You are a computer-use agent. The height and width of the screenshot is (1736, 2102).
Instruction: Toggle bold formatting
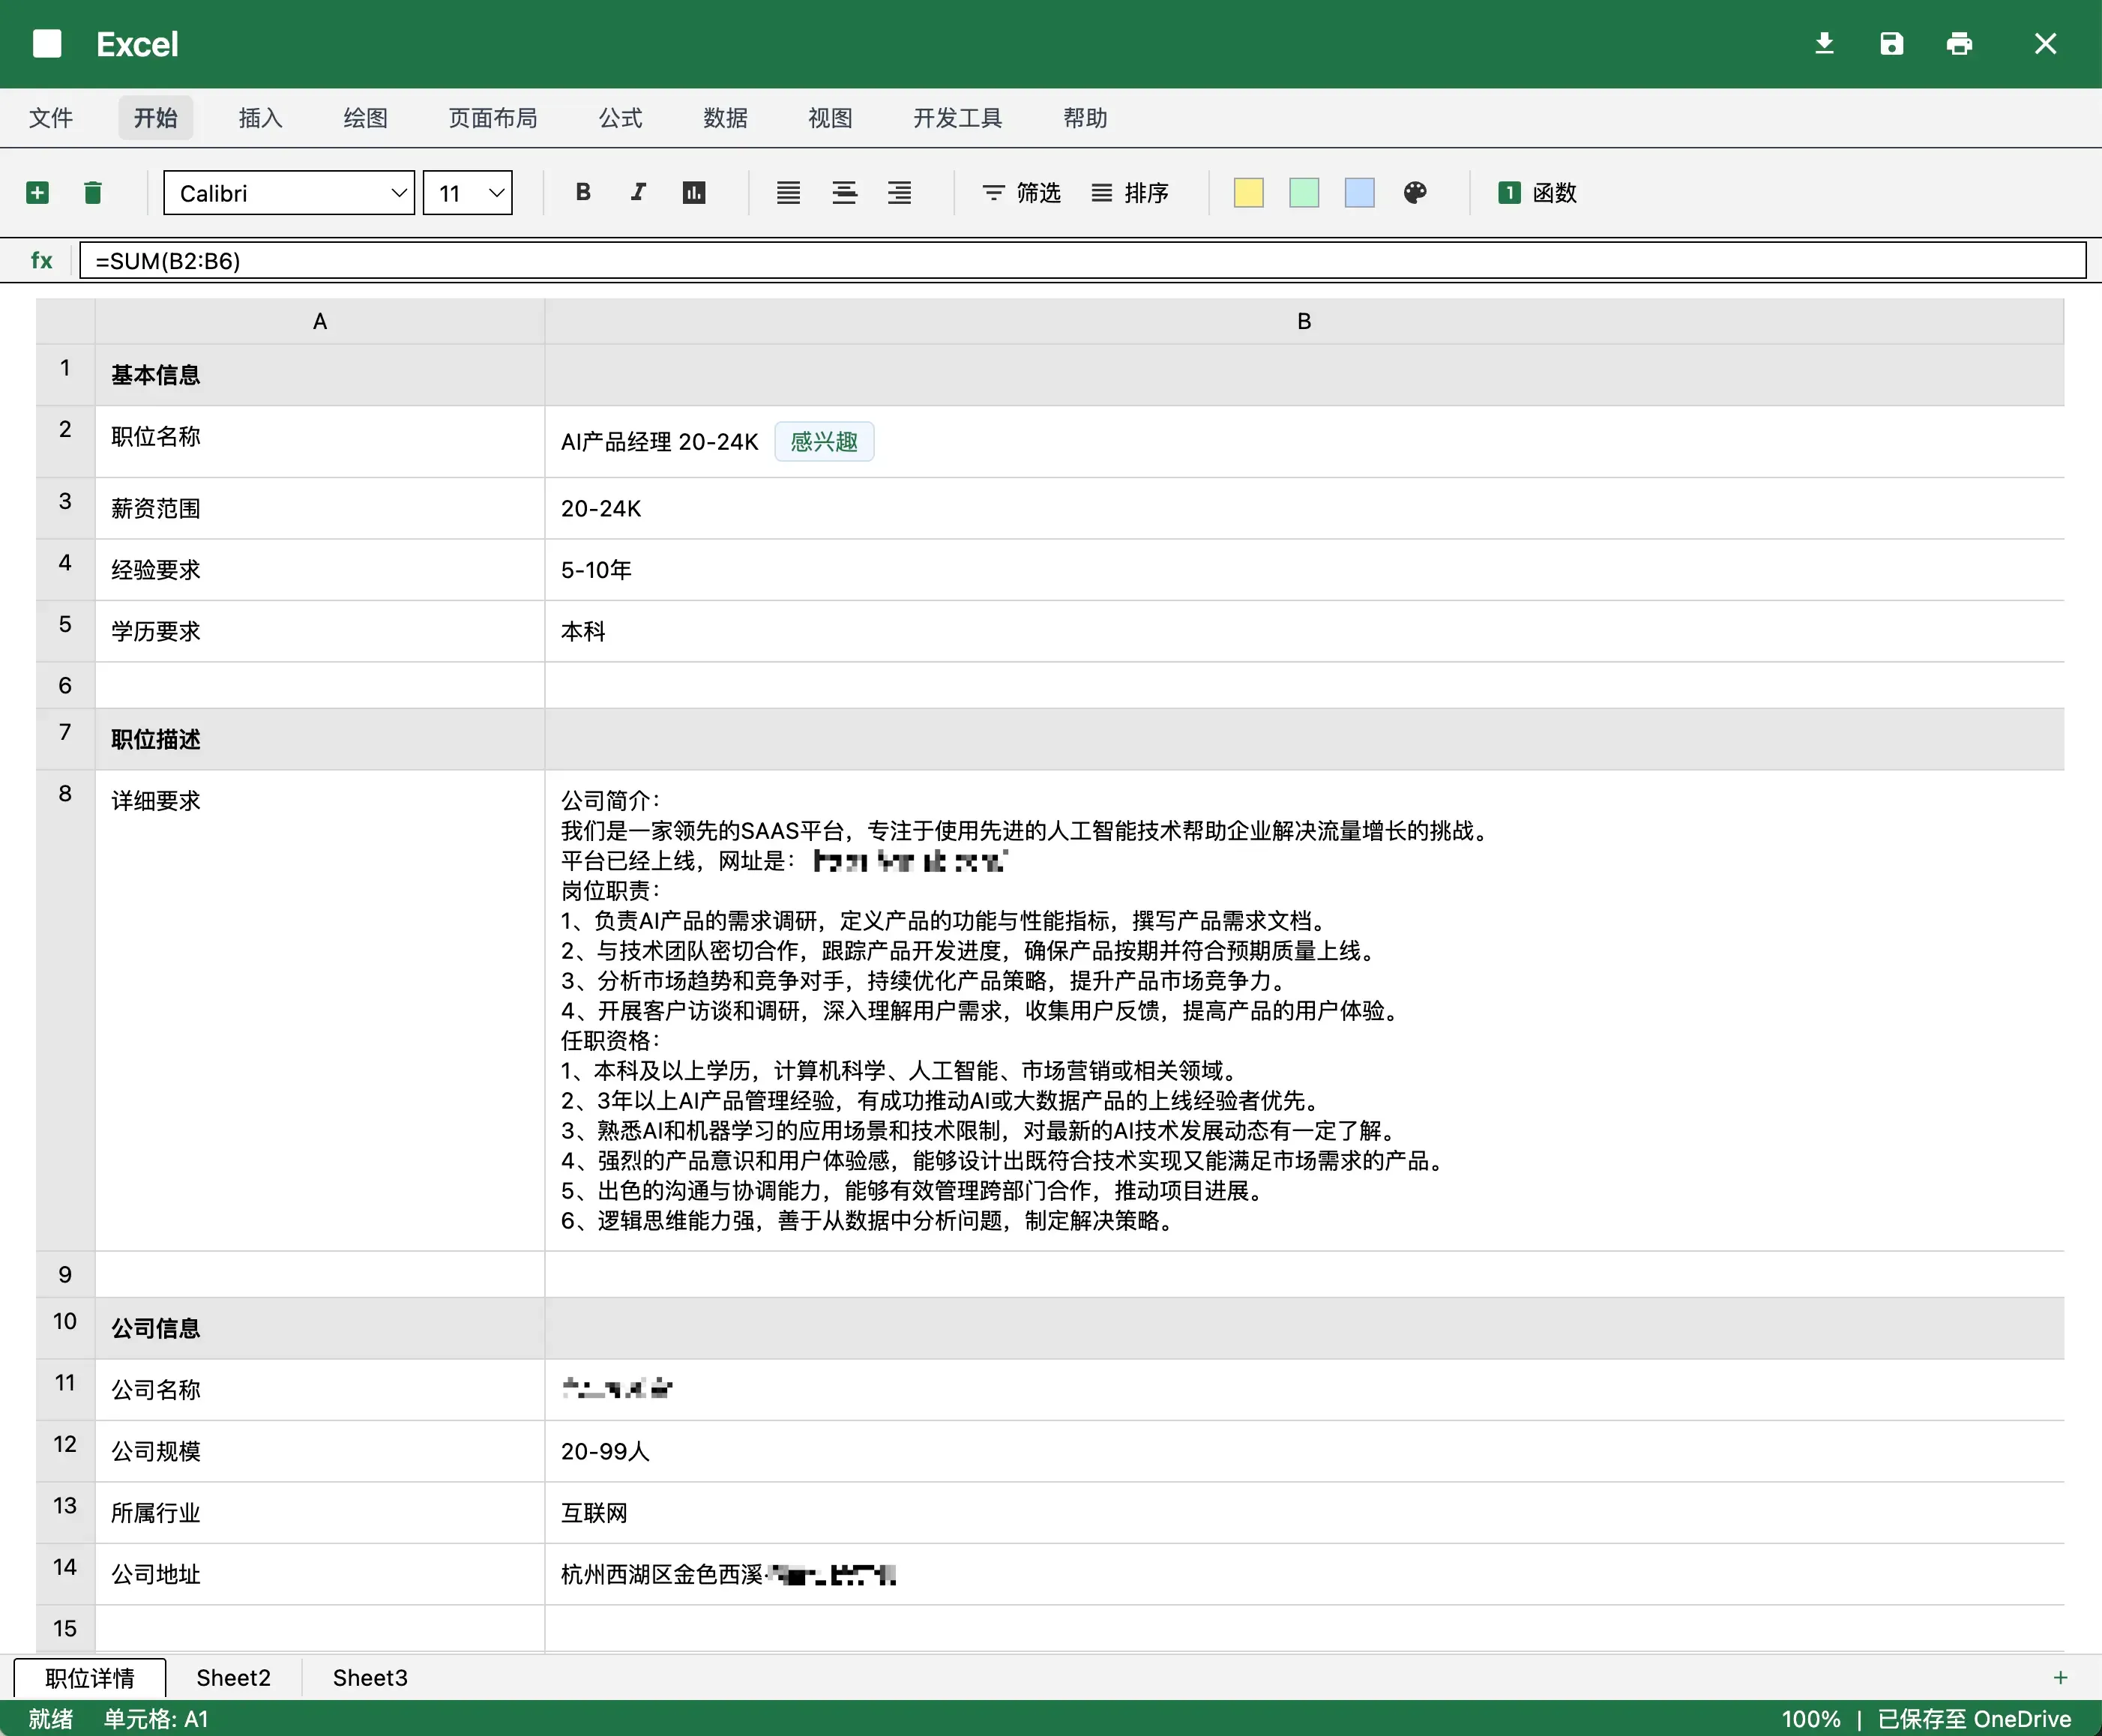tap(583, 192)
